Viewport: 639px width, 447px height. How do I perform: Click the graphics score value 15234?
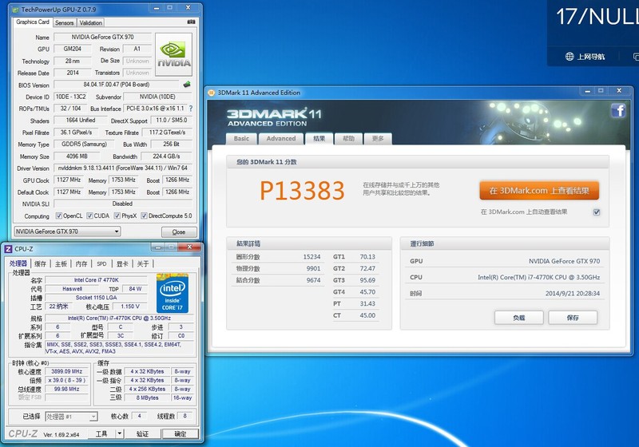[312, 257]
